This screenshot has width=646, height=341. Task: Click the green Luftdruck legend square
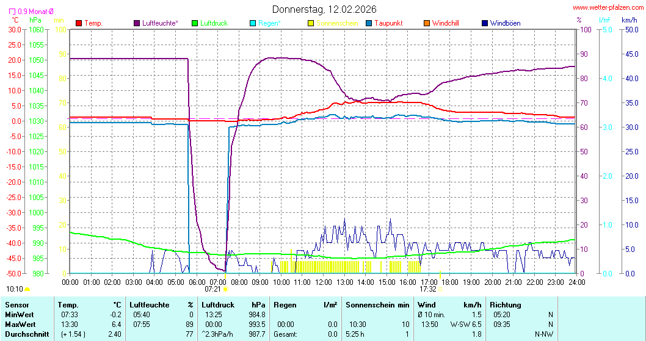pyautogui.click(x=195, y=23)
